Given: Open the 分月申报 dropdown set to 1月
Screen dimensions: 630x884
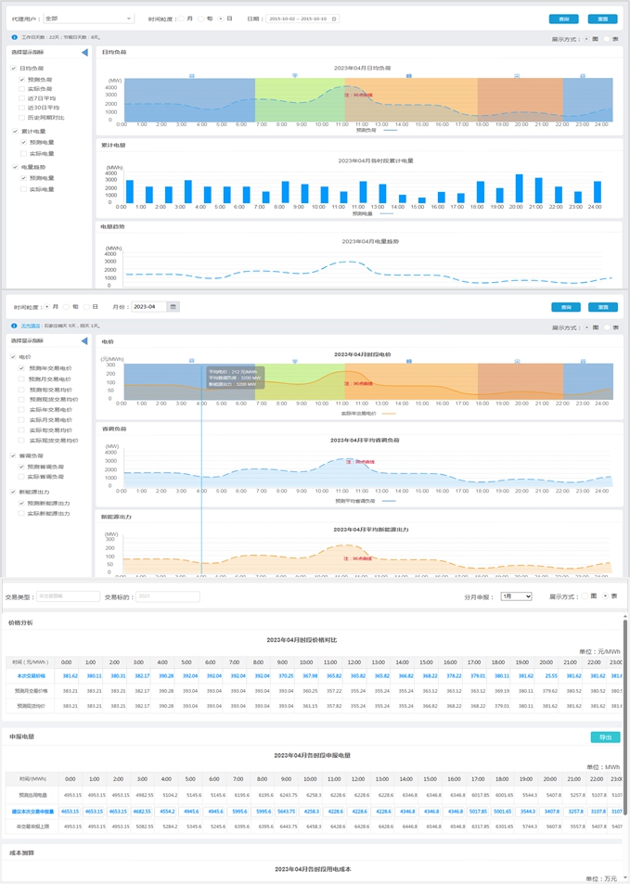Looking at the screenshot, I should (515, 596).
